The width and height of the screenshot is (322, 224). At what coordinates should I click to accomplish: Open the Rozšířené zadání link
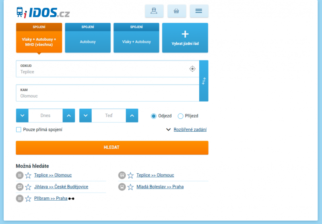190,130
